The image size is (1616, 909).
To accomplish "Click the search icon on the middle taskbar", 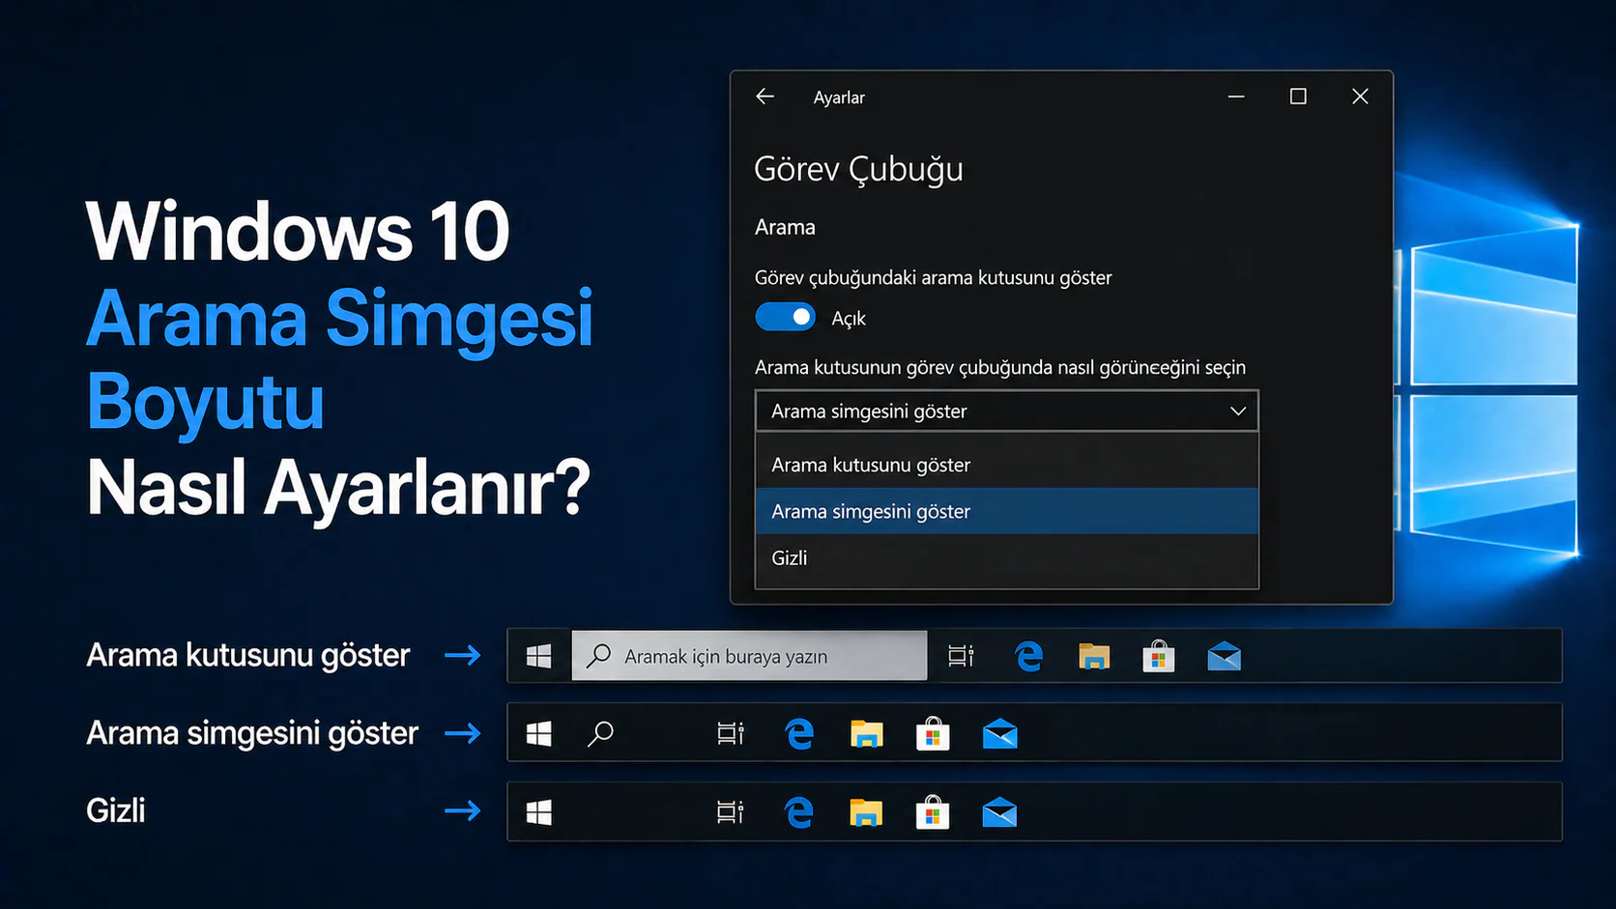I will coord(599,734).
